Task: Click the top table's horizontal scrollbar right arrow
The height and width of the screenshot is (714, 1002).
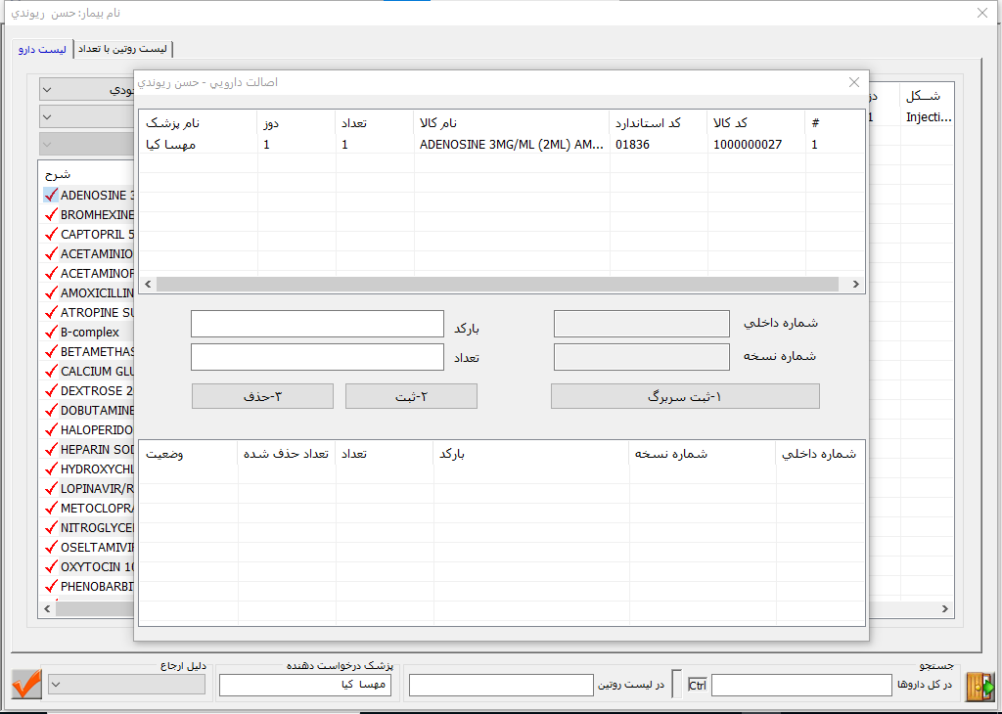Action: (855, 285)
